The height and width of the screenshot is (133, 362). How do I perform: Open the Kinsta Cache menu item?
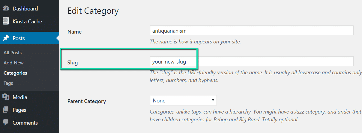click(x=27, y=22)
